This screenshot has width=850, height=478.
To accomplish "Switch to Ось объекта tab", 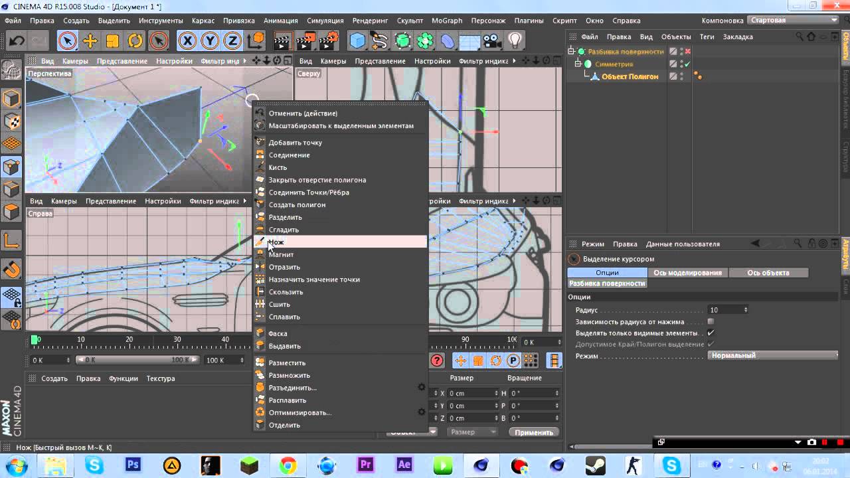I will point(768,273).
